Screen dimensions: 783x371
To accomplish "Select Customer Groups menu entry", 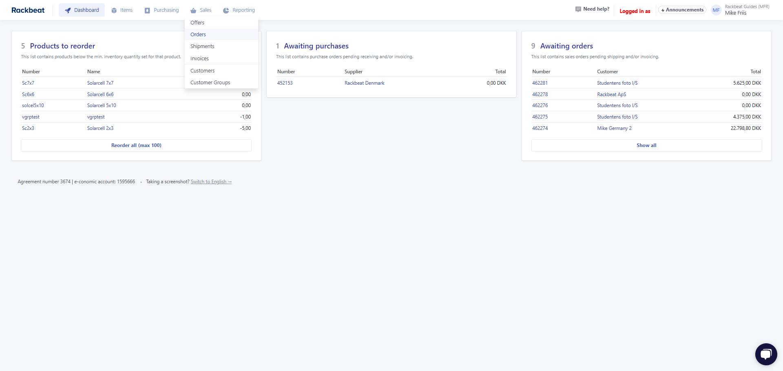I will (210, 83).
